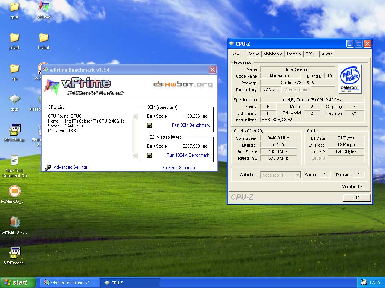Activate CPU-Z taskbar button

click(130, 282)
